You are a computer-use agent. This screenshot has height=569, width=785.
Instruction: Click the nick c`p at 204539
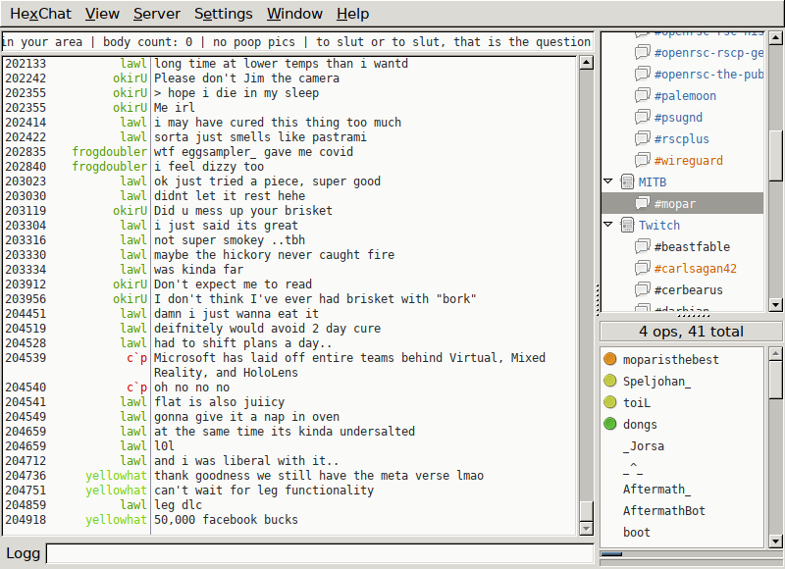[x=136, y=358]
